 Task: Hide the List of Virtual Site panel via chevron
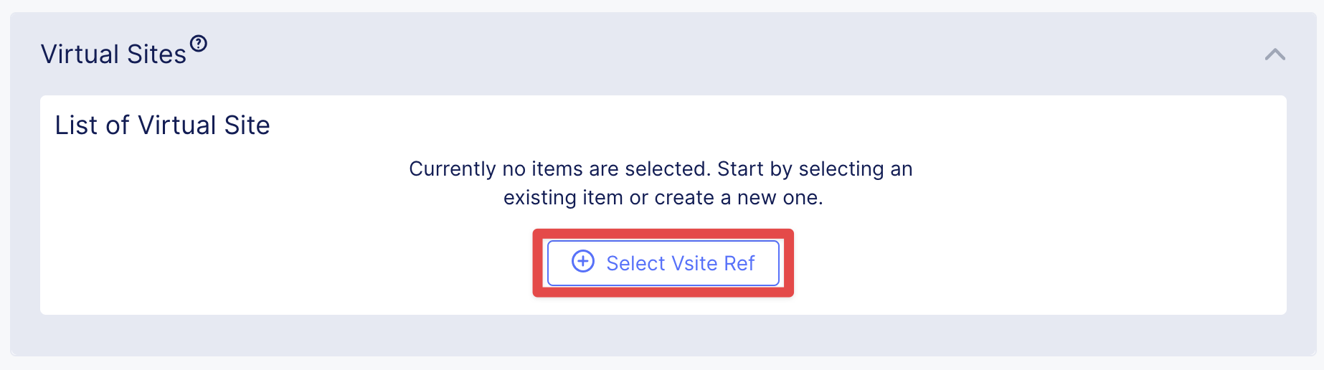1275,54
